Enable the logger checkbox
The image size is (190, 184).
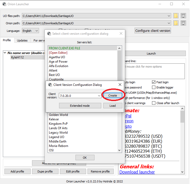point(154,87)
